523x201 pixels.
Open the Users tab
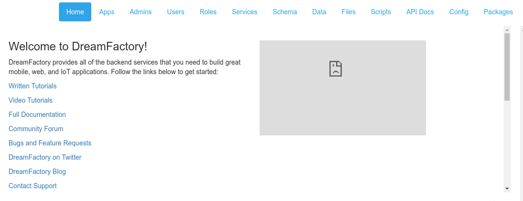point(176,12)
